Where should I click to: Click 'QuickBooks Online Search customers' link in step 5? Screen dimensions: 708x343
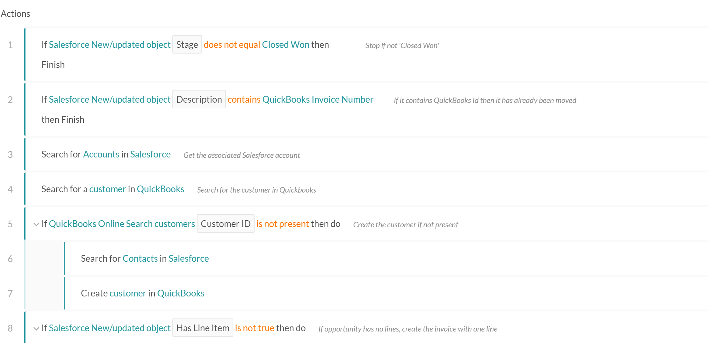pos(122,224)
